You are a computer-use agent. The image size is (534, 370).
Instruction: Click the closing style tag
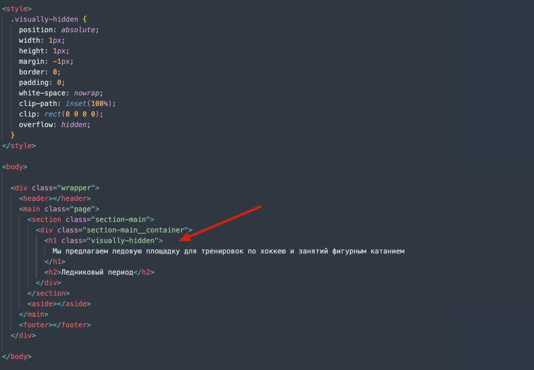pyautogui.click(x=19, y=145)
